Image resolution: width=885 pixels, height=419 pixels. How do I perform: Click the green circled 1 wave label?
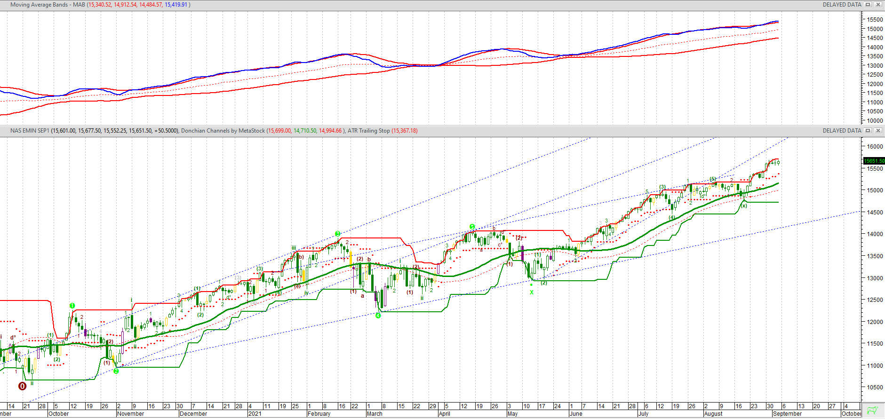(72, 306)
